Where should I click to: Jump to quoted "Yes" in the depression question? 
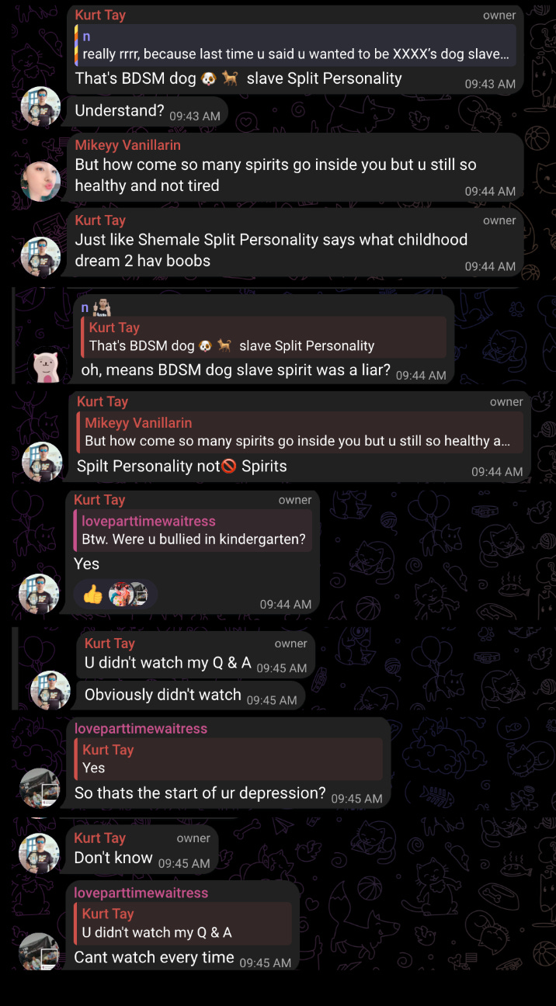[228, 759]
